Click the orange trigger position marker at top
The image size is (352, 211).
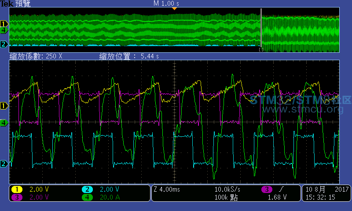coord(174,8)
